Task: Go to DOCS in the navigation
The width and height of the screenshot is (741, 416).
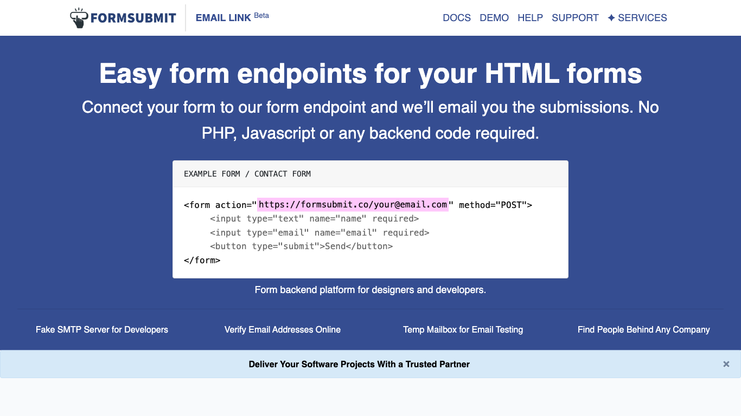Action: coord(457,18)
